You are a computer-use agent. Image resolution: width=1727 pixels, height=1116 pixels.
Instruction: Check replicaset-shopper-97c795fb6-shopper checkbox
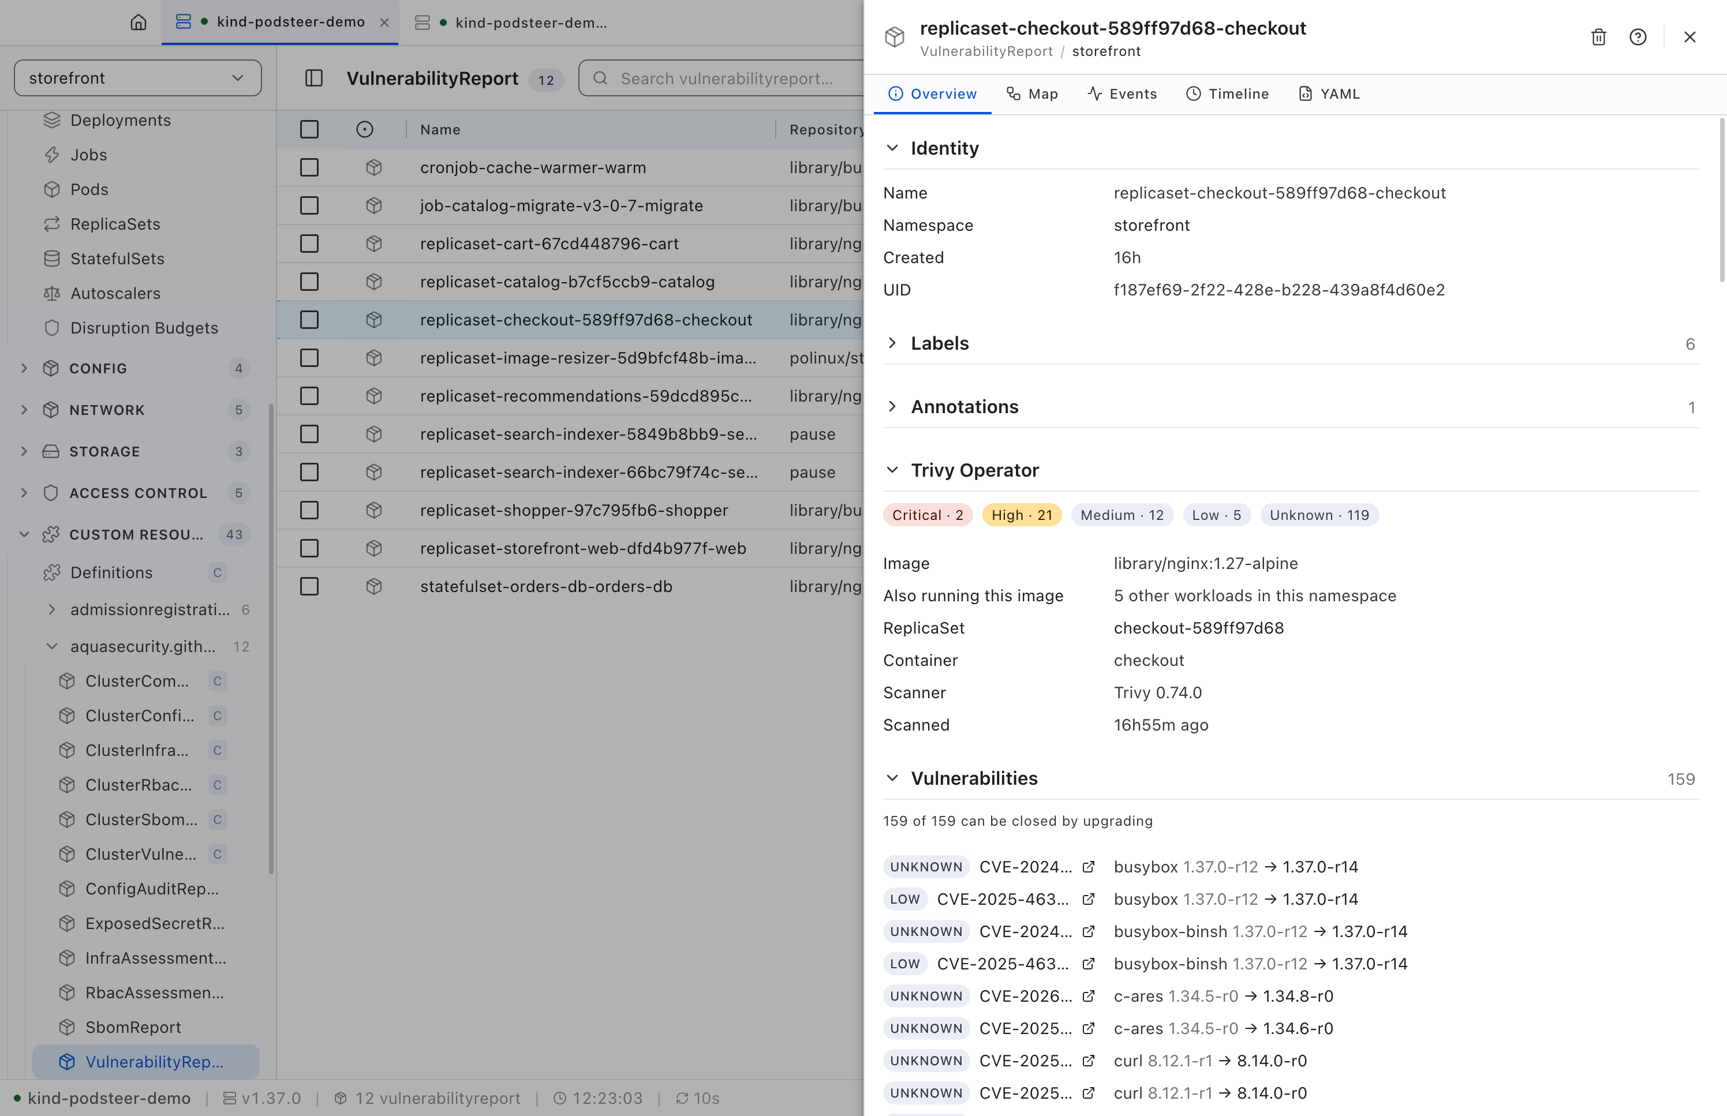pyautogui.click(x=309, y=510)
